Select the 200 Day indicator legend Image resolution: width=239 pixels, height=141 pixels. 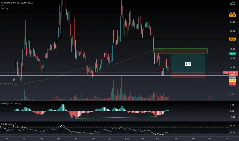5,8
